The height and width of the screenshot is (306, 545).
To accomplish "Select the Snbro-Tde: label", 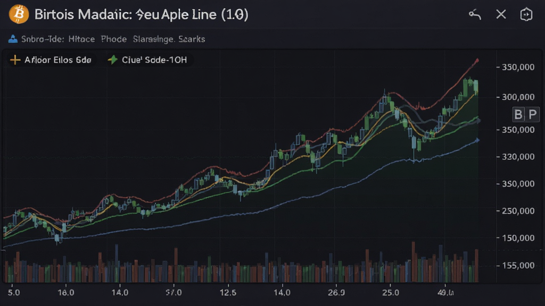I will (43, 39).
